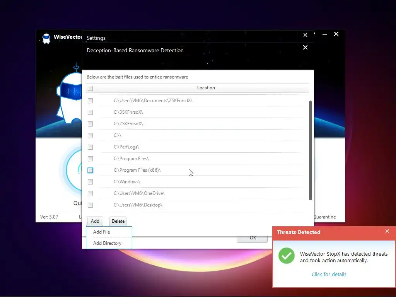The height and width of the screenshot is (297, 396).
Task: Select the C:\Windows\ path text
Action: 127,182
